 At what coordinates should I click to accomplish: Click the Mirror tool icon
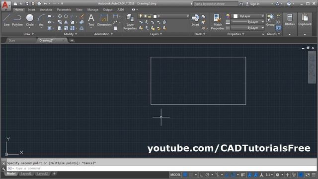pos(66,22)
